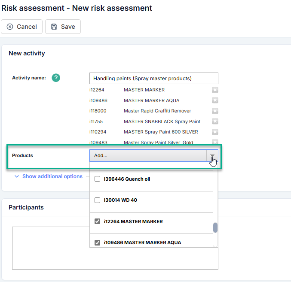The image size is (291, 282).
Task: Click the Save floppy disk icon
Action: (x=54, y=27)
